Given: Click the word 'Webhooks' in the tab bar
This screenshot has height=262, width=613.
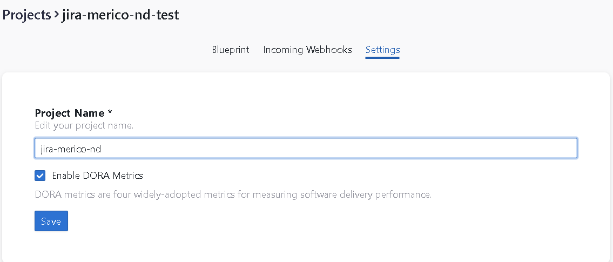Looking at the screenshot, I should (329, 50).
